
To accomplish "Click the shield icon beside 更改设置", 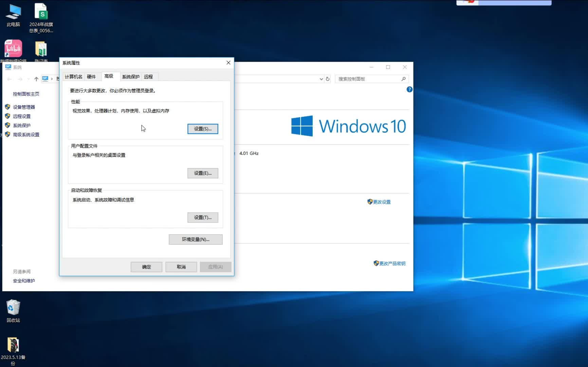I will click(370, 202).
